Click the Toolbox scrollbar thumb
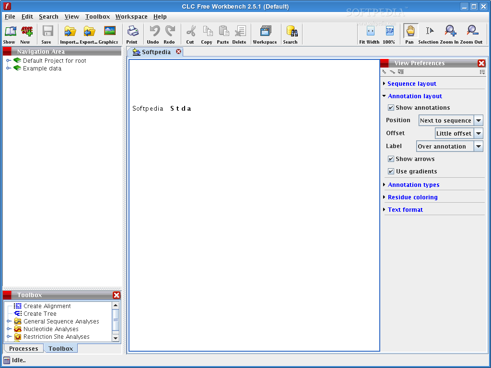This screenshot has width=491, height=368. (116, 320)
